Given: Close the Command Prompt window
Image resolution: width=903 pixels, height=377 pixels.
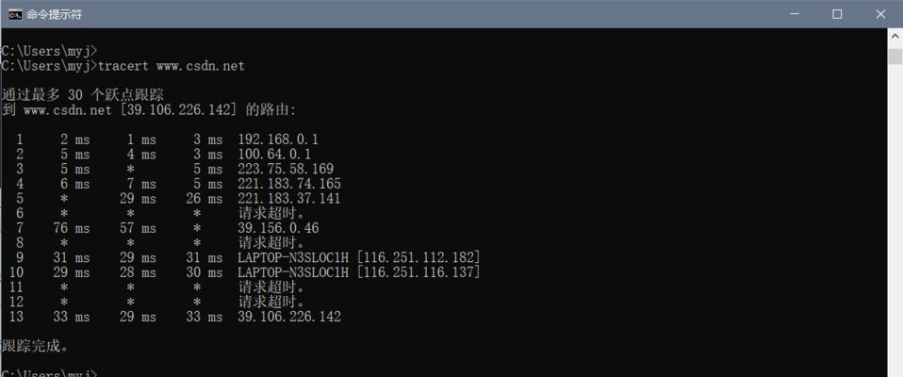Looking at the screenshot, I should coord(880,14).
